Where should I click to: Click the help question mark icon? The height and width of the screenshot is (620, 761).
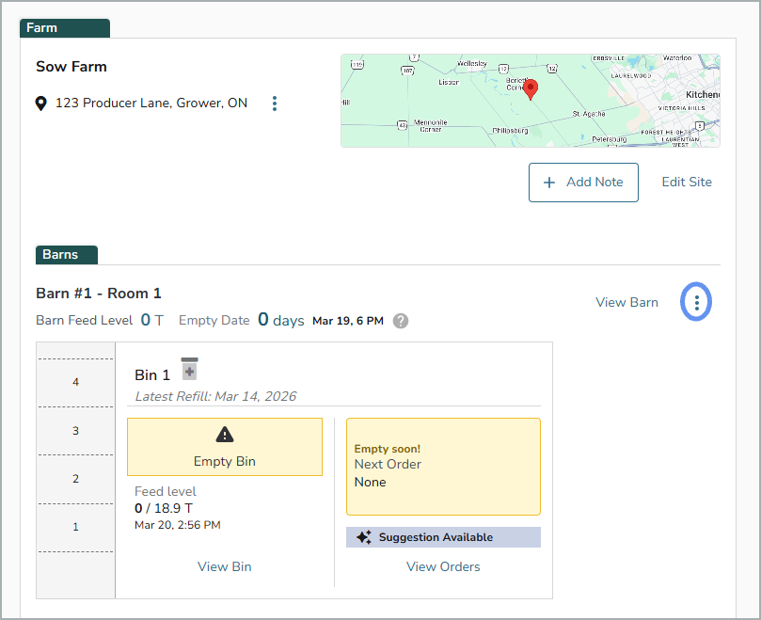pyautogui.click(x=401, y=321)
